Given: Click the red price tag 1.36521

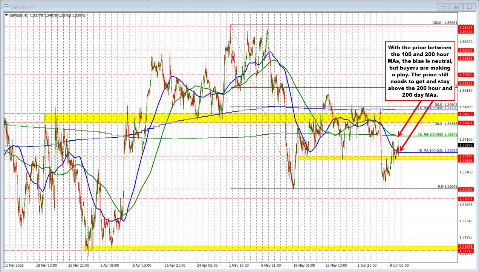Looking at the screenshot, I should [x=465, y=28].
